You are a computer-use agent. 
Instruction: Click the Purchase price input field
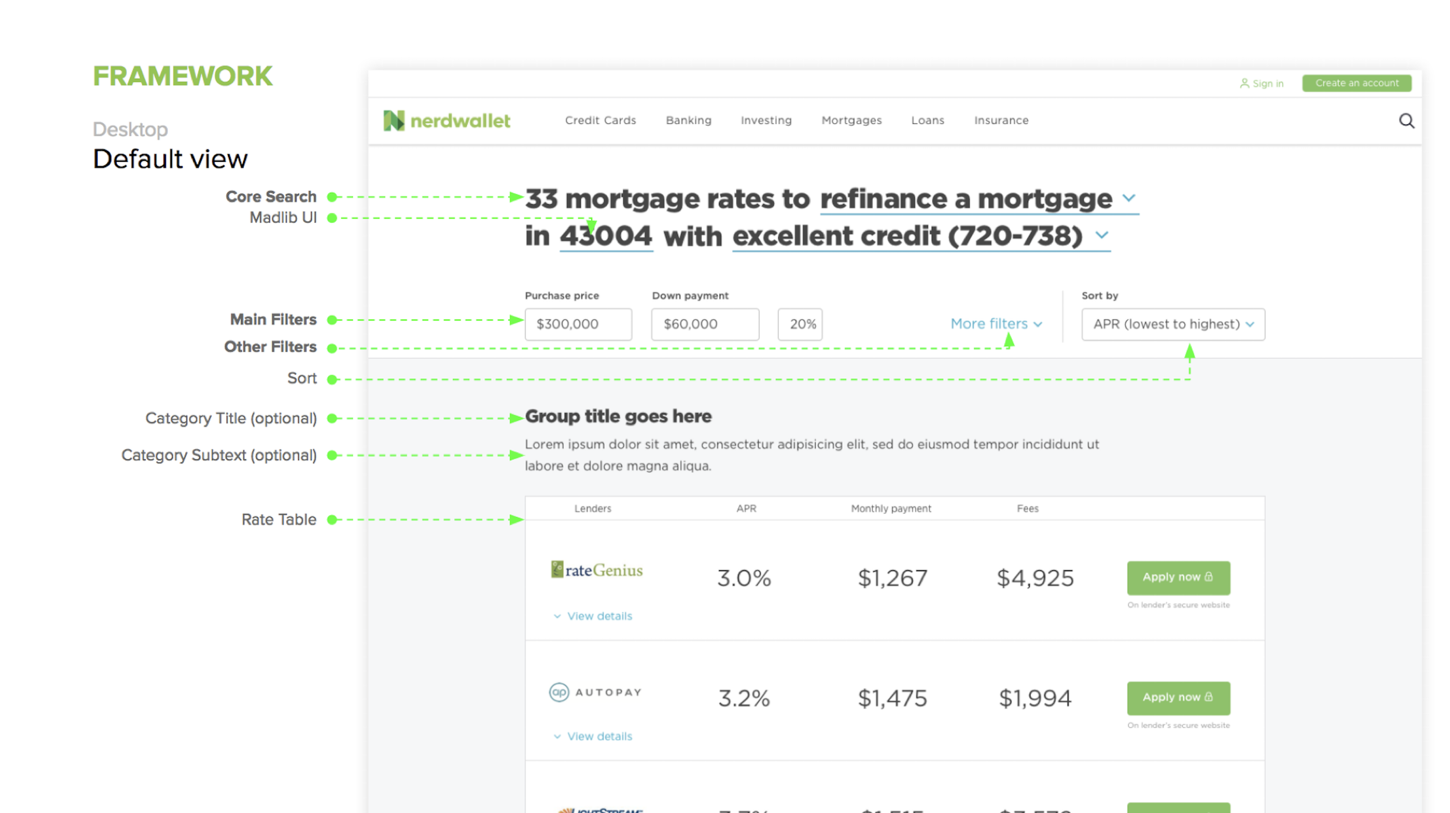578,324
